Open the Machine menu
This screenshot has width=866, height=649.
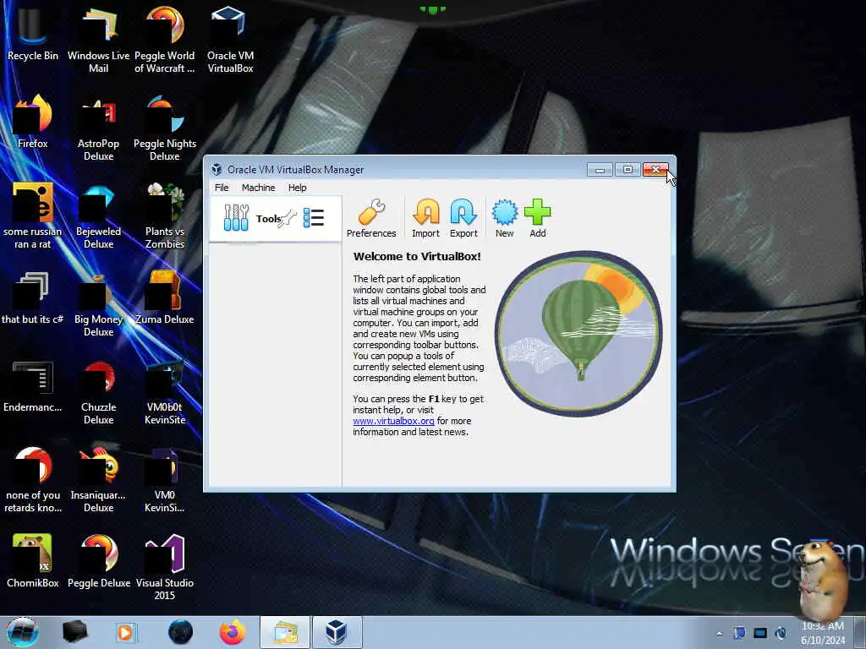click(x=258, y=188)
